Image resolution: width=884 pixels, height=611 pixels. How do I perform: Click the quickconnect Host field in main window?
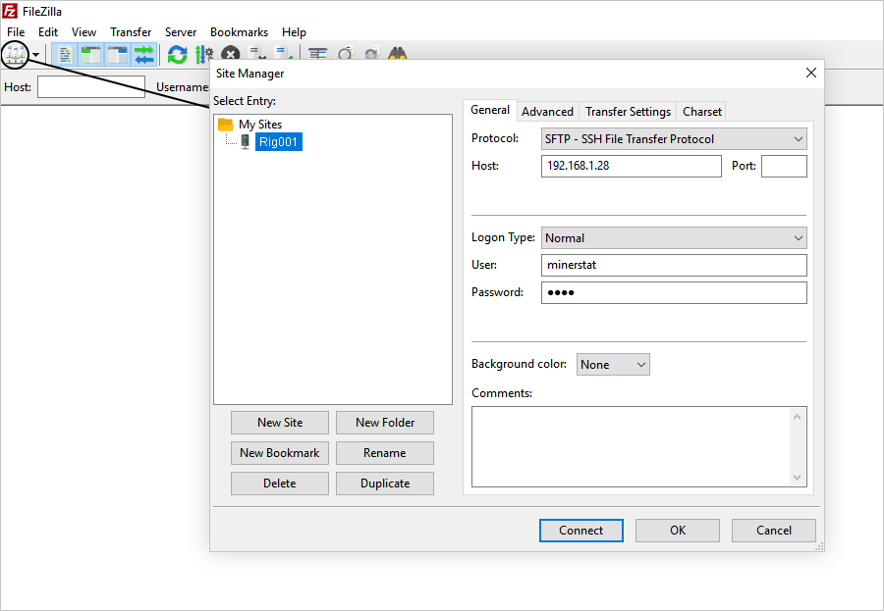point(91,87)
